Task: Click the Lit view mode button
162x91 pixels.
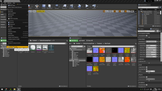Action: (x=30, y=11)
